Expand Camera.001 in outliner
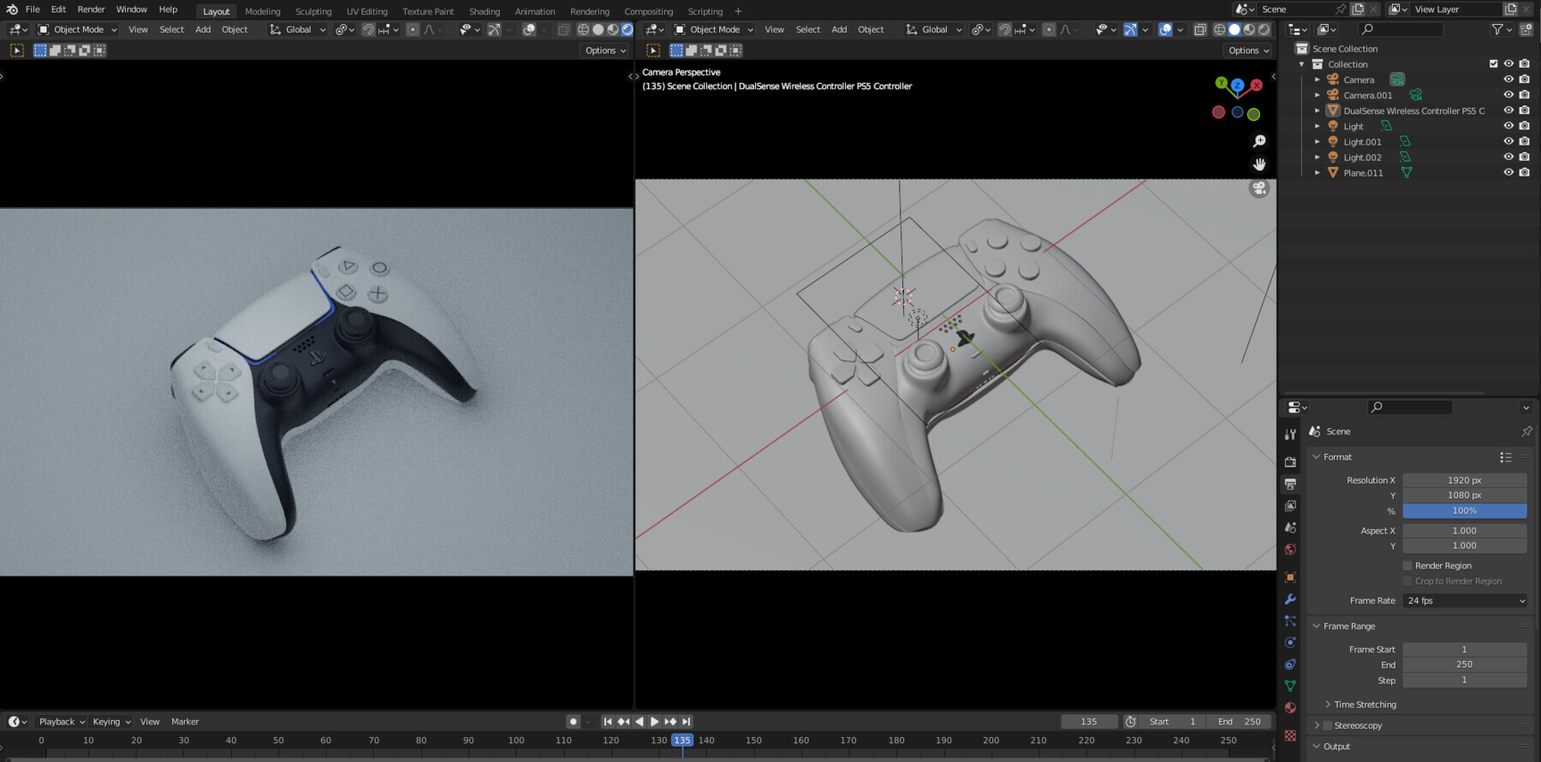 (x=1318, y=95)
